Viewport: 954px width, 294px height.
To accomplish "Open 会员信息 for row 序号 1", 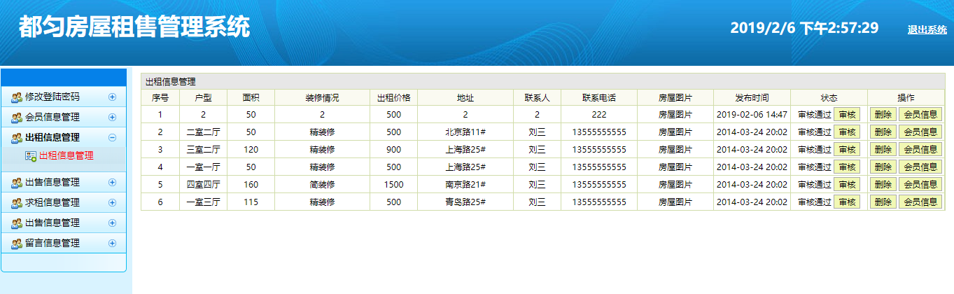I will (920, 114).
